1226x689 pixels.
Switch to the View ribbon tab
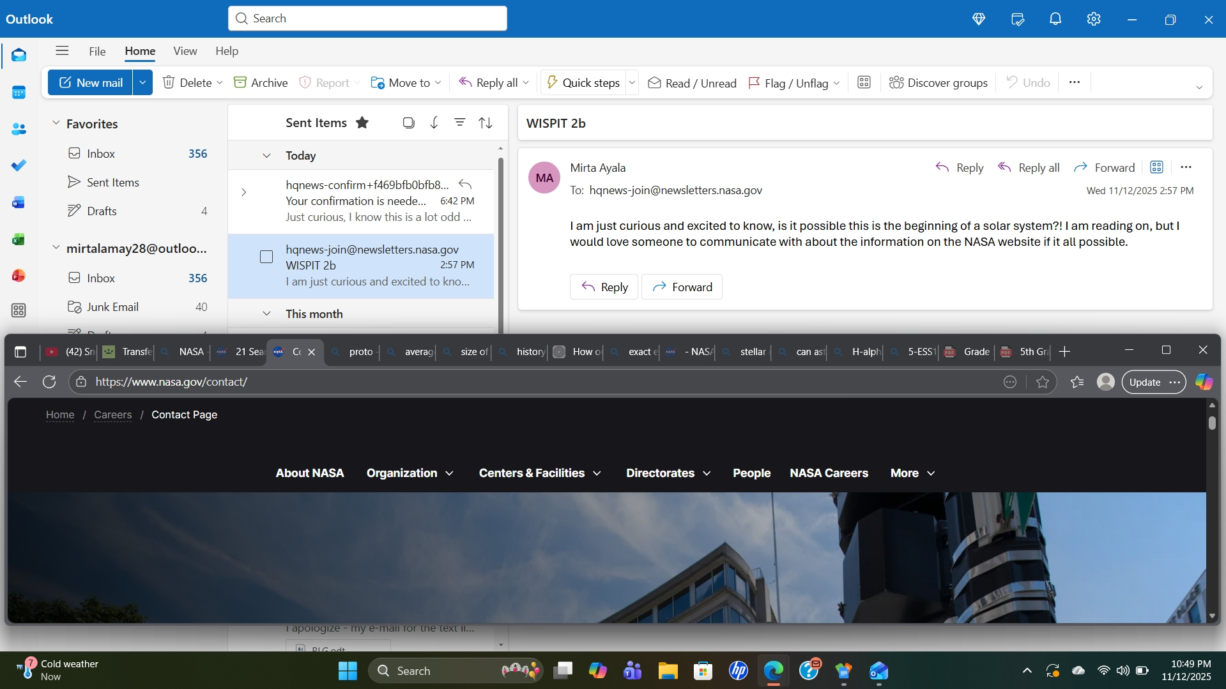point(185,51)
